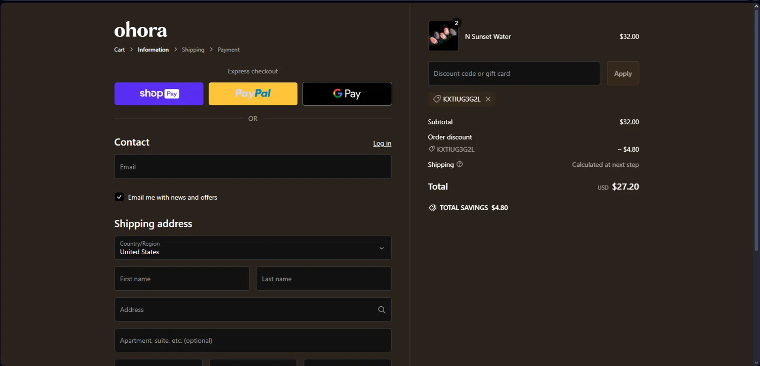Viewport: 760px width, 366px height.
Task: Click the tag icon in the KXTIUG3G2L chip
Action: 436,99
